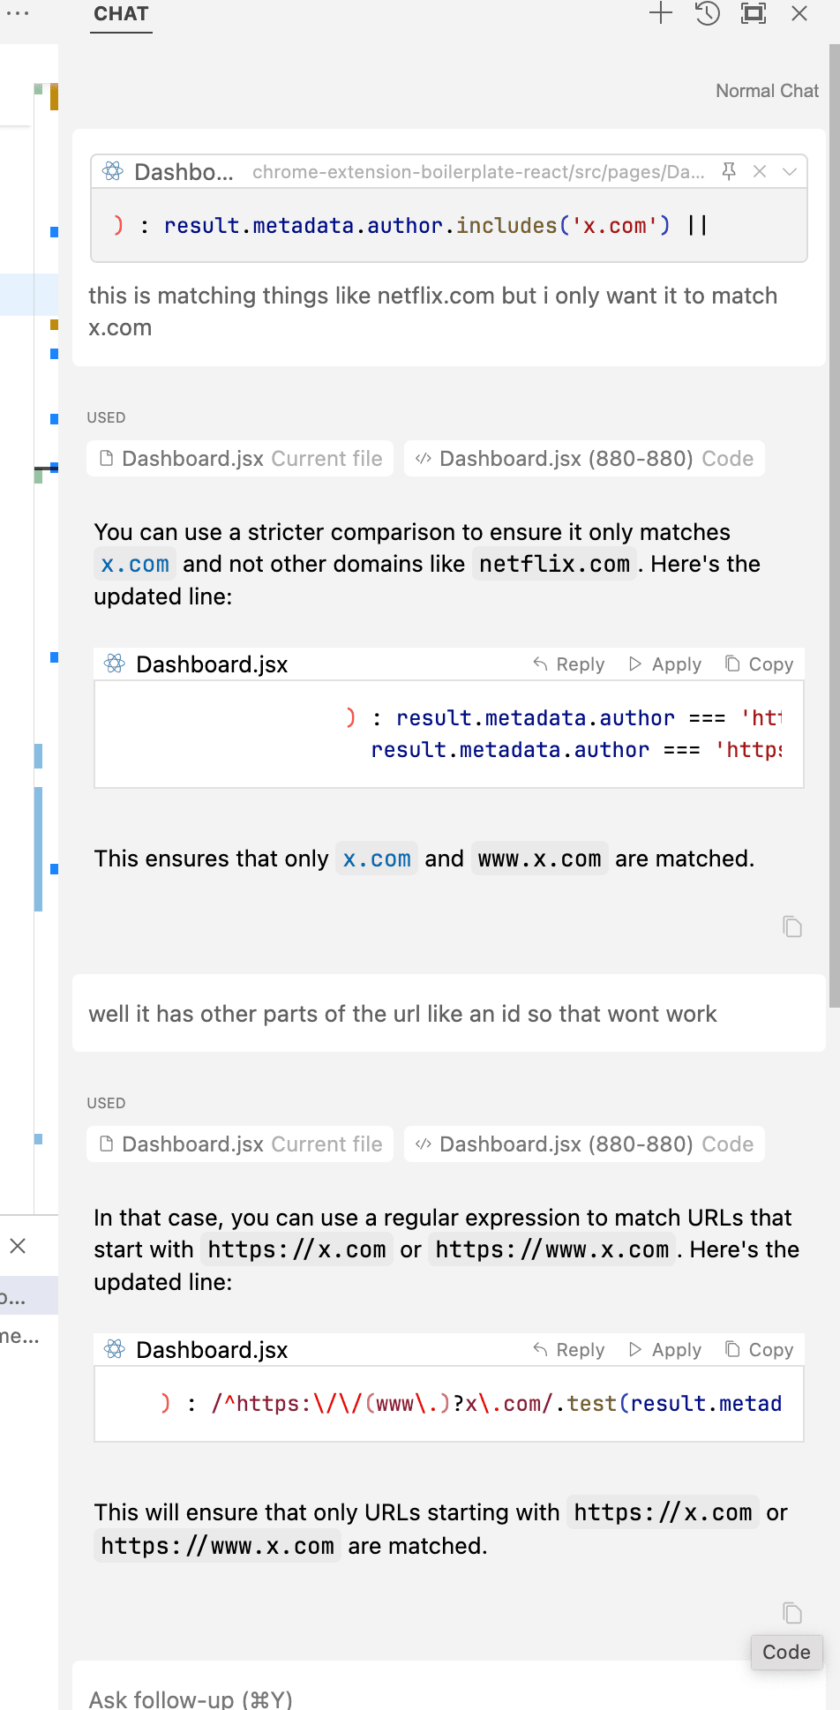The height and width of the screenshot is (1710, 840).
Task: Collapse the Dashboard context snippet chevron
Action: point(790,171)
